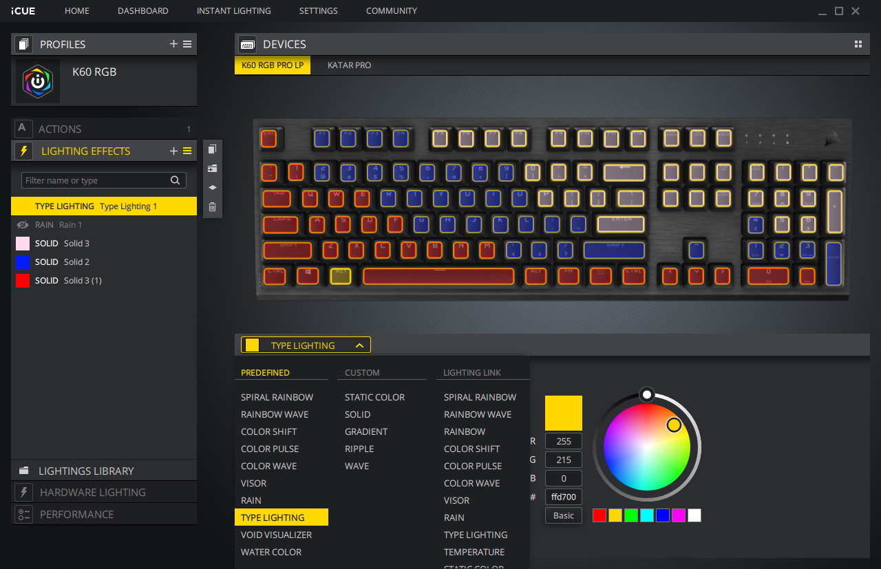Click the Devices keyboard icon
This screenshot has width=881, height=569.
click(x=248, y=44)
